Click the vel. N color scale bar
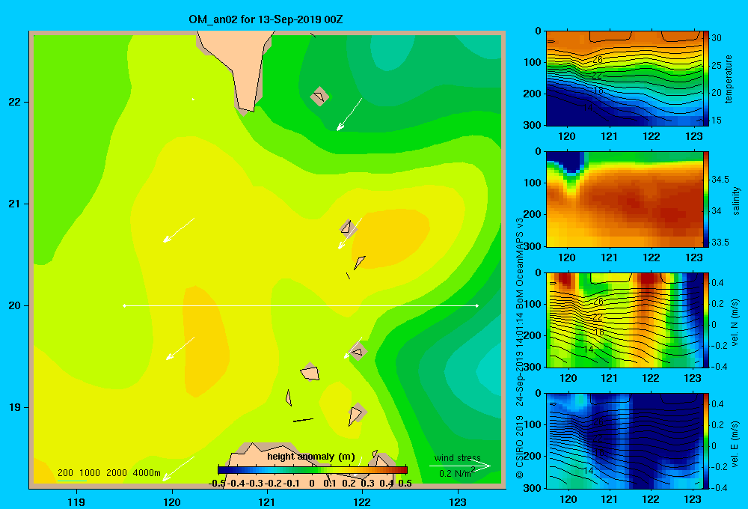 706,320
